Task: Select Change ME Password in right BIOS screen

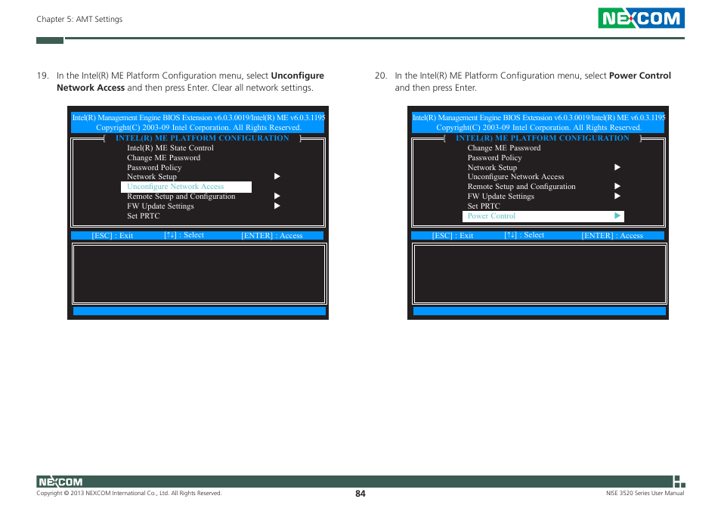Action: tap(504, 148)
